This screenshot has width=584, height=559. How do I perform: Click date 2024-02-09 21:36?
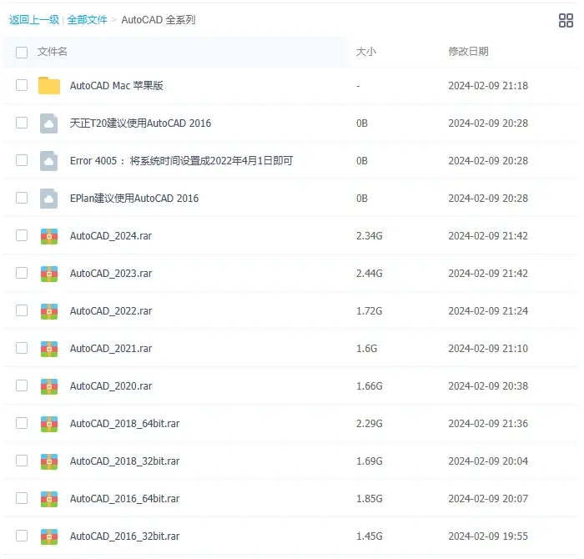point(488,424)
